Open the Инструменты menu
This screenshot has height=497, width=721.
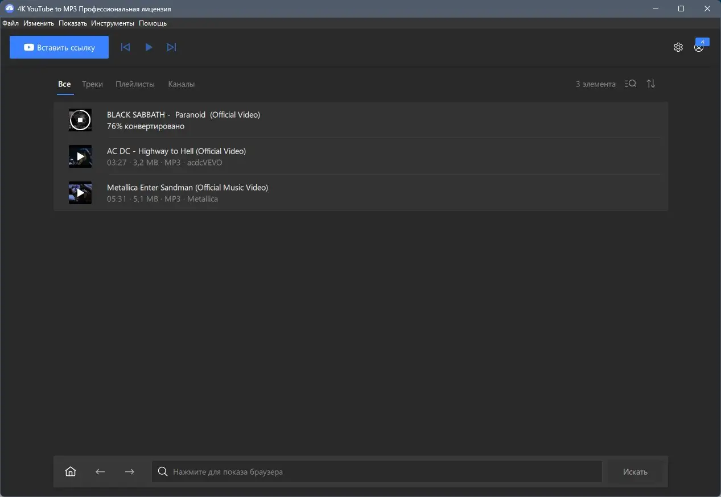(x=113, y=23)
